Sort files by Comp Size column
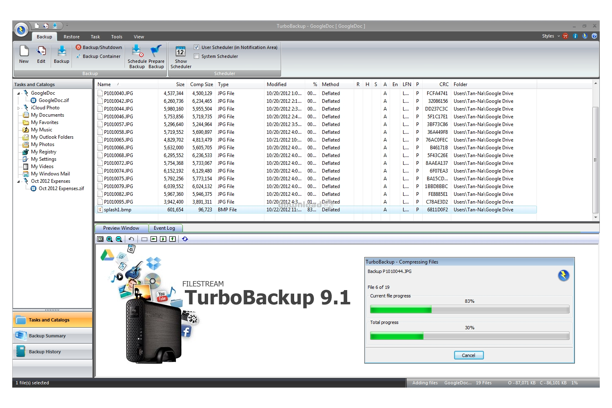This screenshot has width=612, height=408. (x=202, y=84)
